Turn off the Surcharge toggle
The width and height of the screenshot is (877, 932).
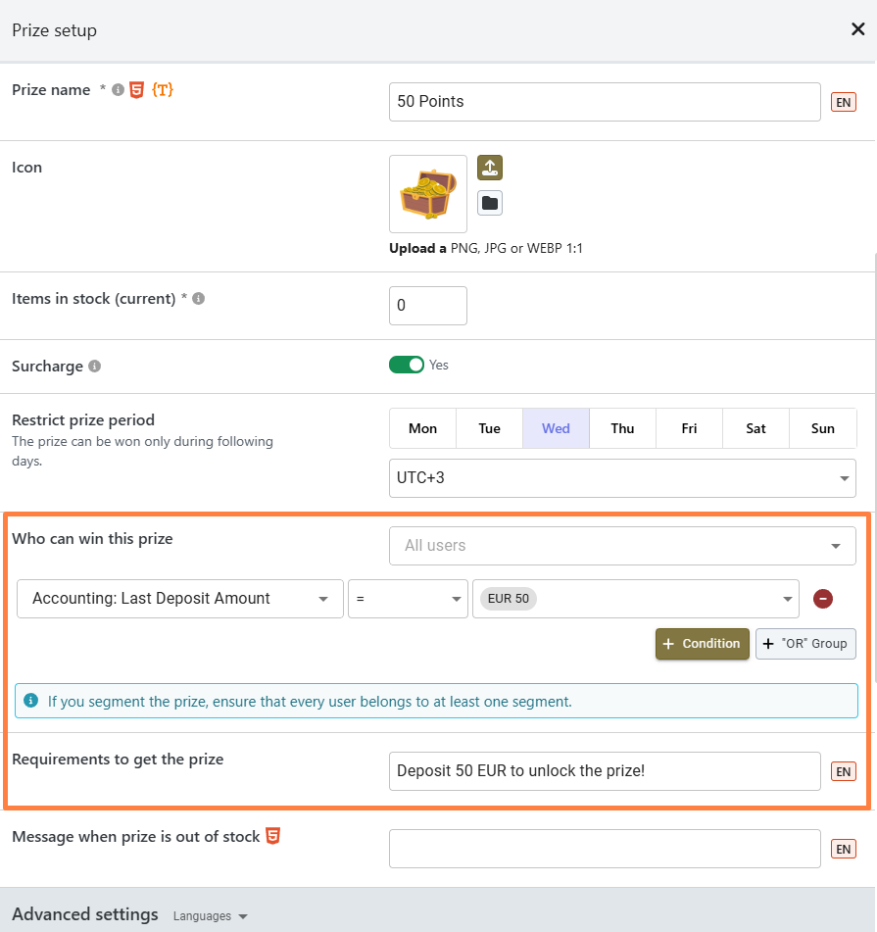click(x=407, y=365)
